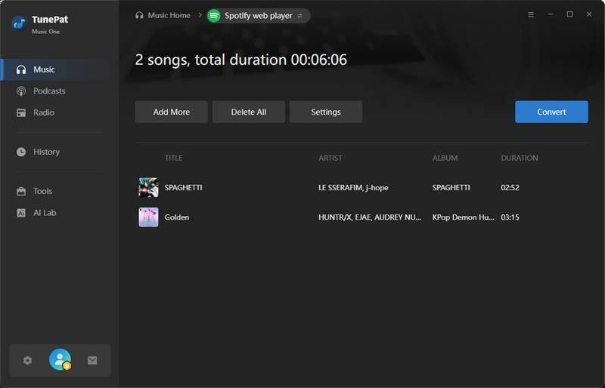Open the user account avatar
The image size is (605, 388).
point(60,359)
